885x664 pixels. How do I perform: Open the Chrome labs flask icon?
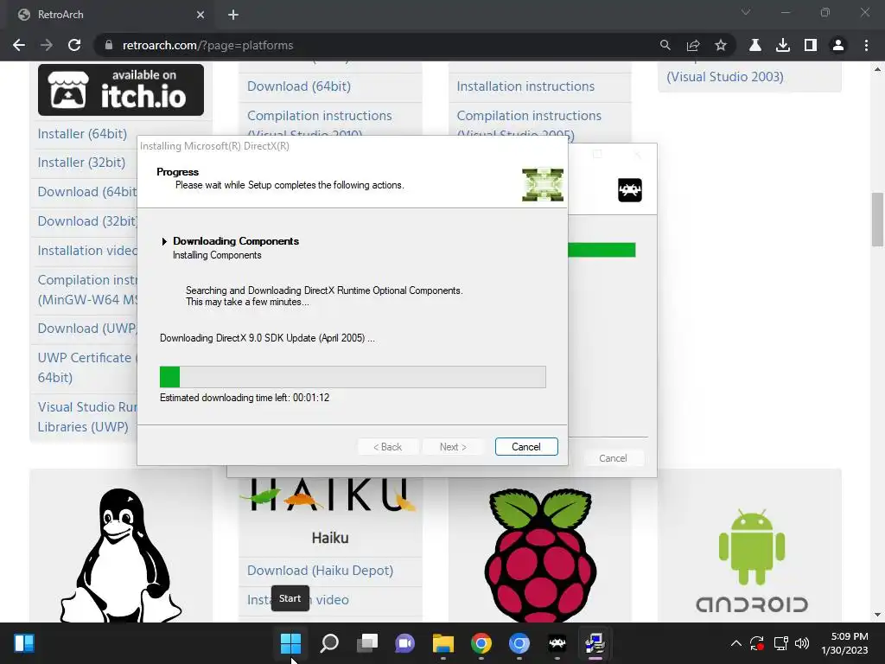pos(755,45)
